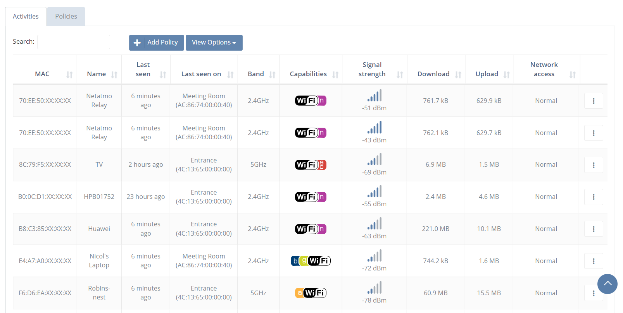Select the Activities tab
The width and height of the screenshot is (623, 313).
click(x=26, y=16)
